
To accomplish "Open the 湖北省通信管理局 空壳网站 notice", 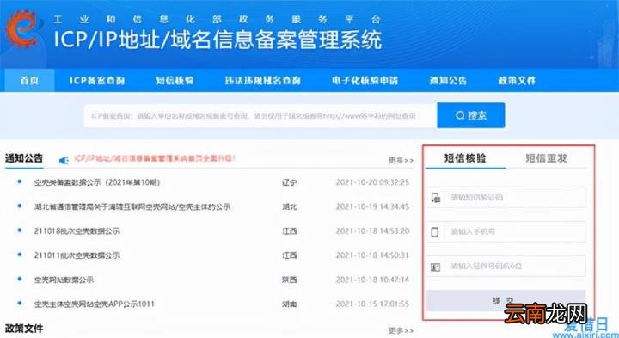I will 132,207.
